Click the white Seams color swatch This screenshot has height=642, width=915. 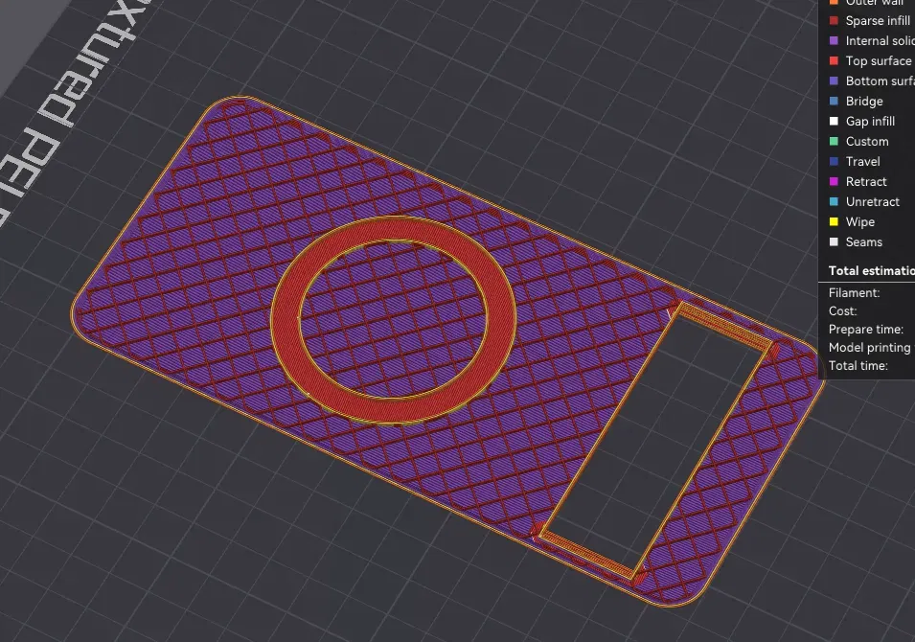coord(834,241)
